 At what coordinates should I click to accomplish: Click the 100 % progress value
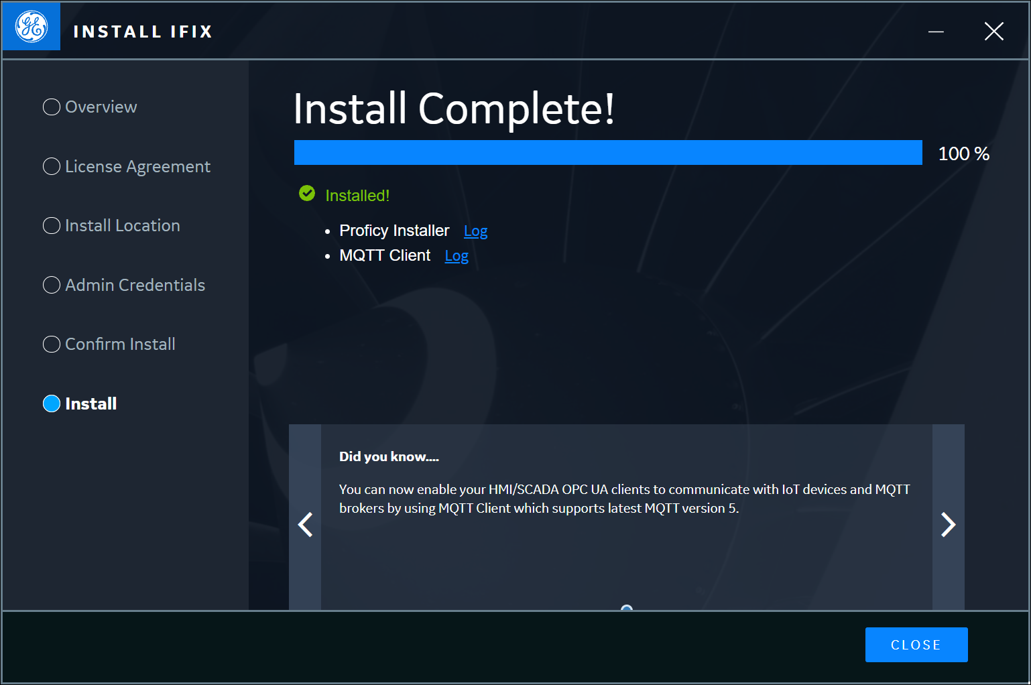(x=964, y=154)
